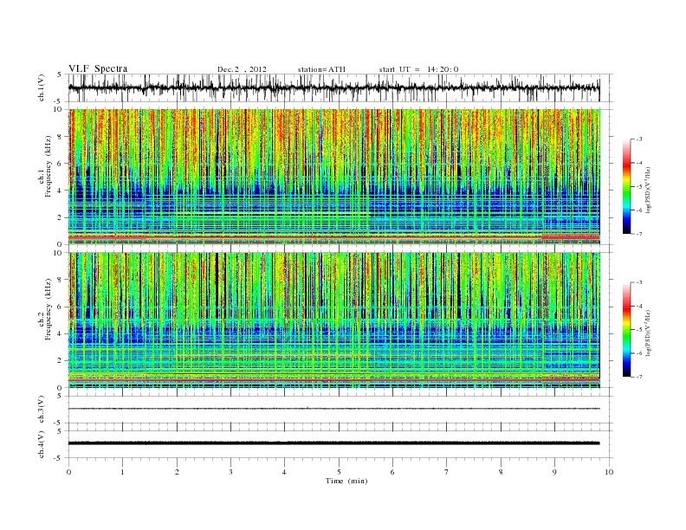Click the "start UT = 14:20: 0" text
The image size is (686, 530).
pos(418,69)
